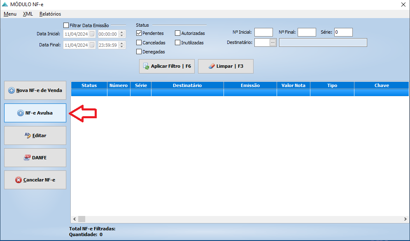Viewport: 410px width, 241px height.
Task: Click the NF-e Avulsa button
Action: click(x=35, y=113)
